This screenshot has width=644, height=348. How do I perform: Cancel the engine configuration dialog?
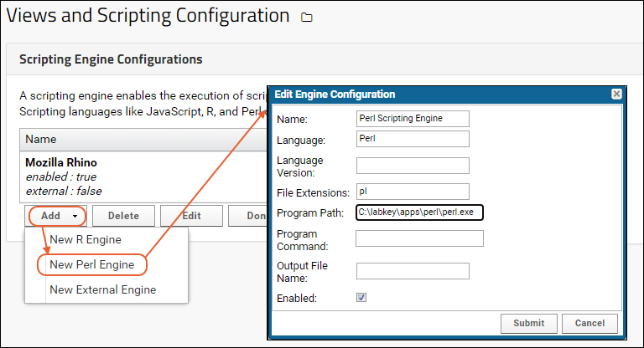[590, 324]
